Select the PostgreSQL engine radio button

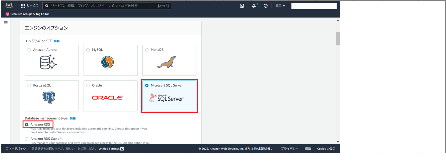click(29, 85)
